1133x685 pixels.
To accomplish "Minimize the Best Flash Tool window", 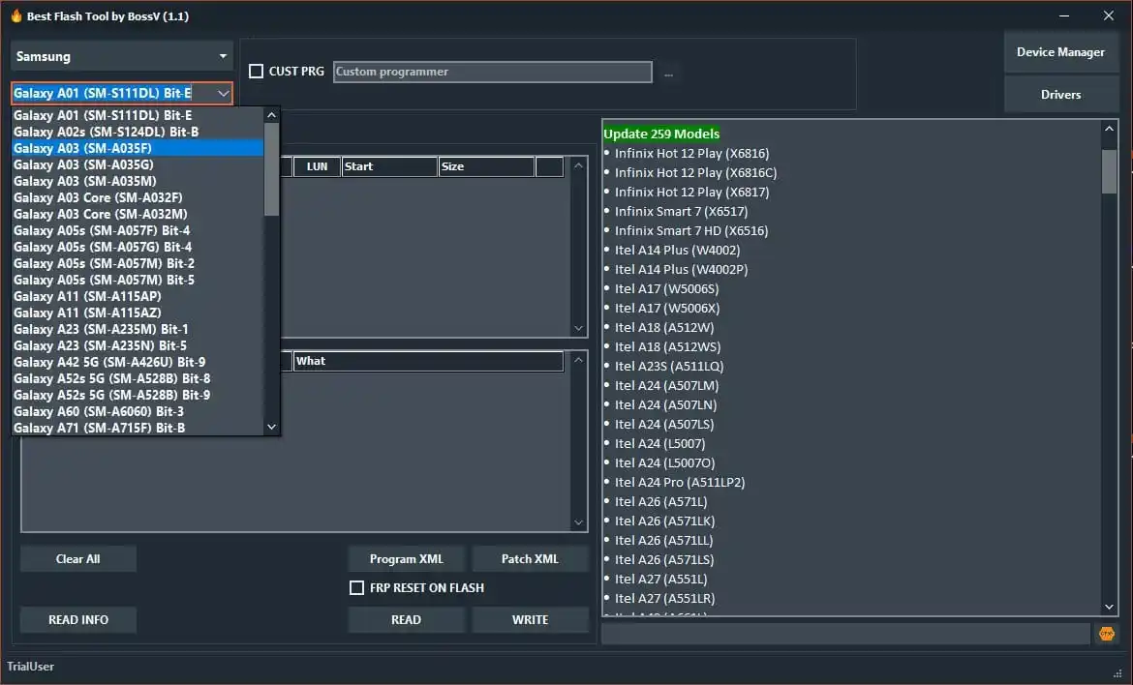I will (1064, 15).
